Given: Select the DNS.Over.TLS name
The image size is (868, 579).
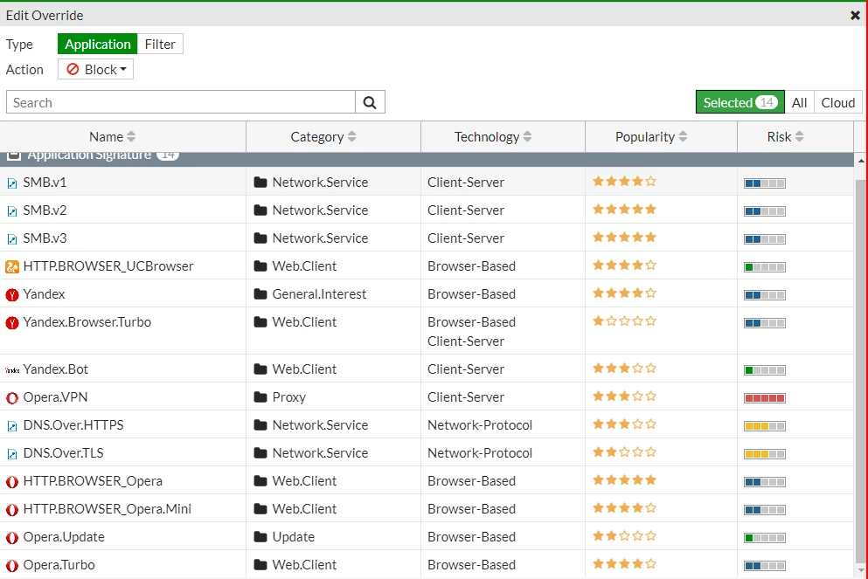Looking at the screenshot, I should [63, 453].
